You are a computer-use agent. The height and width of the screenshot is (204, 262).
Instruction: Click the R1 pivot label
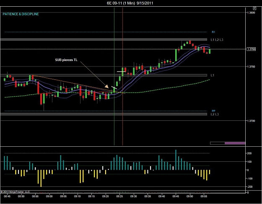[x=213, y=32]
